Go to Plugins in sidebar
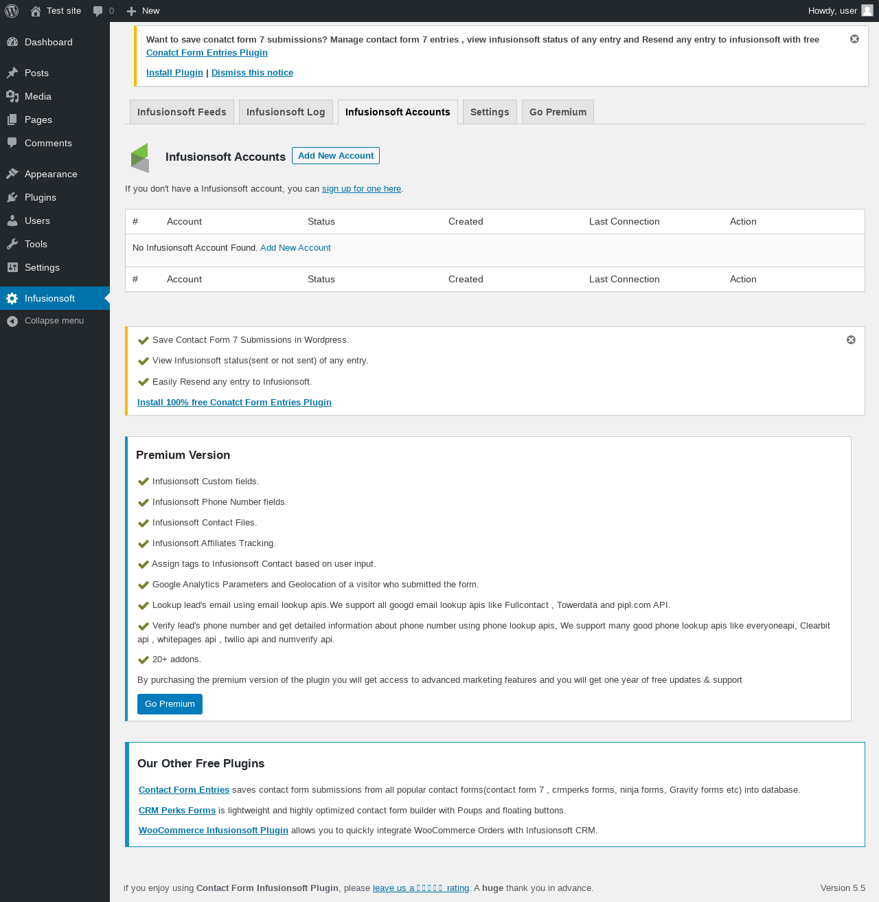Screen dimensions: 879x902 click(40, 197)
